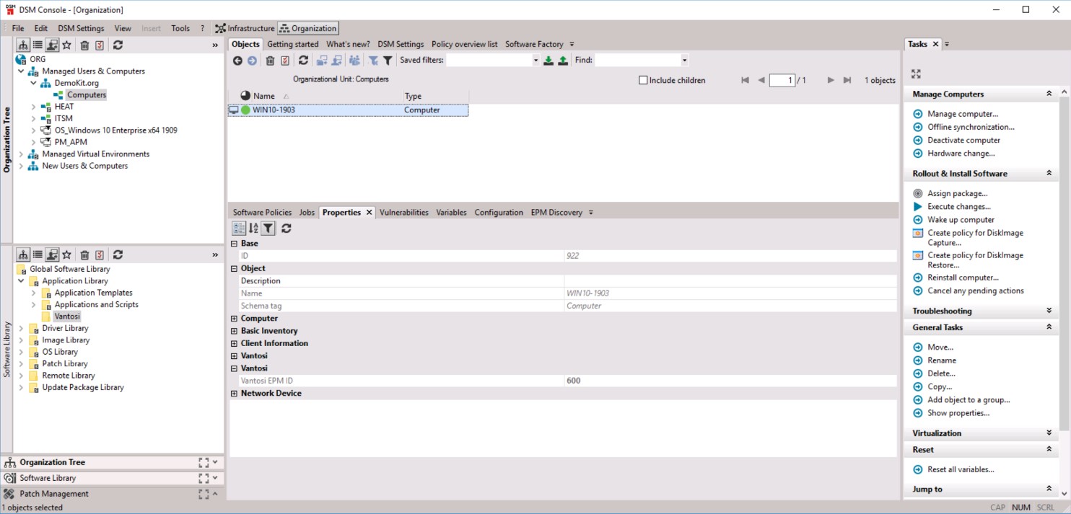Apply the filter icon in the Objects toolbar
Viewport: 1071px width, 514px height.
tap(388, 60)
